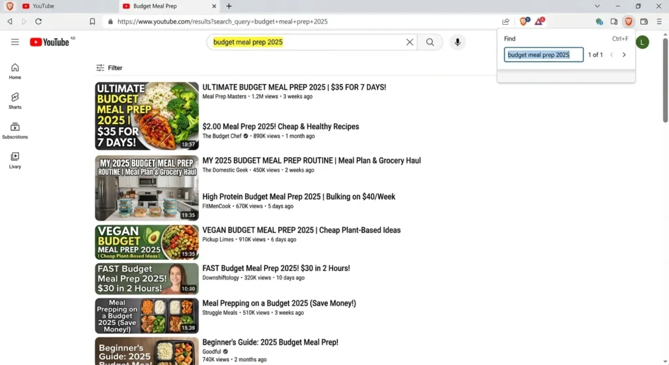
Task: Open $2.00 Meal Prep 2025 video title
Action: click(x=280, y=127)
